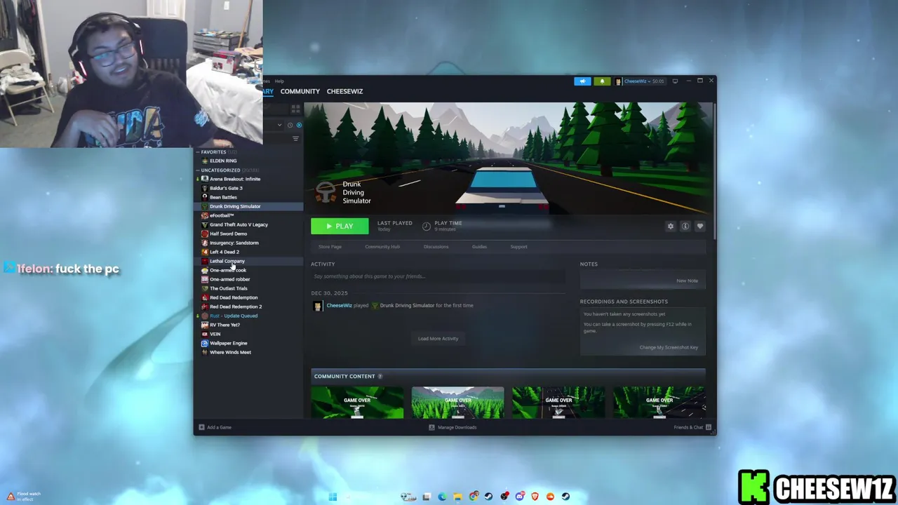Viewport: 898px width, 505px height.
Task: Click New Note button
Action: pyautogui.click(x=687, y=281)
